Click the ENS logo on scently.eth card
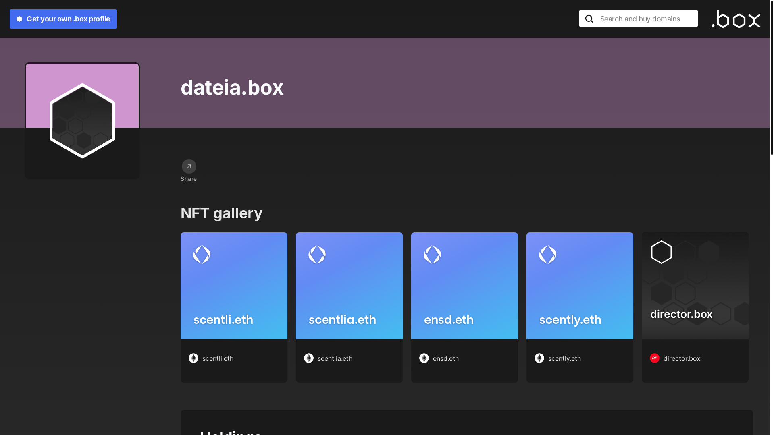 pos(548,255)
